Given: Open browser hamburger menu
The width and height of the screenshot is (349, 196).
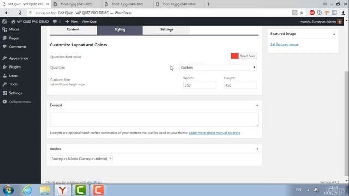Looking at the screenshot, I should [325, 4].
